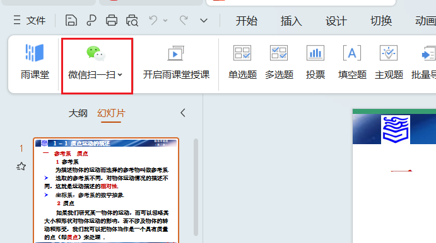436x243 pixels.
Task: Click the Undo arrow icon
Action: [153, 21]
